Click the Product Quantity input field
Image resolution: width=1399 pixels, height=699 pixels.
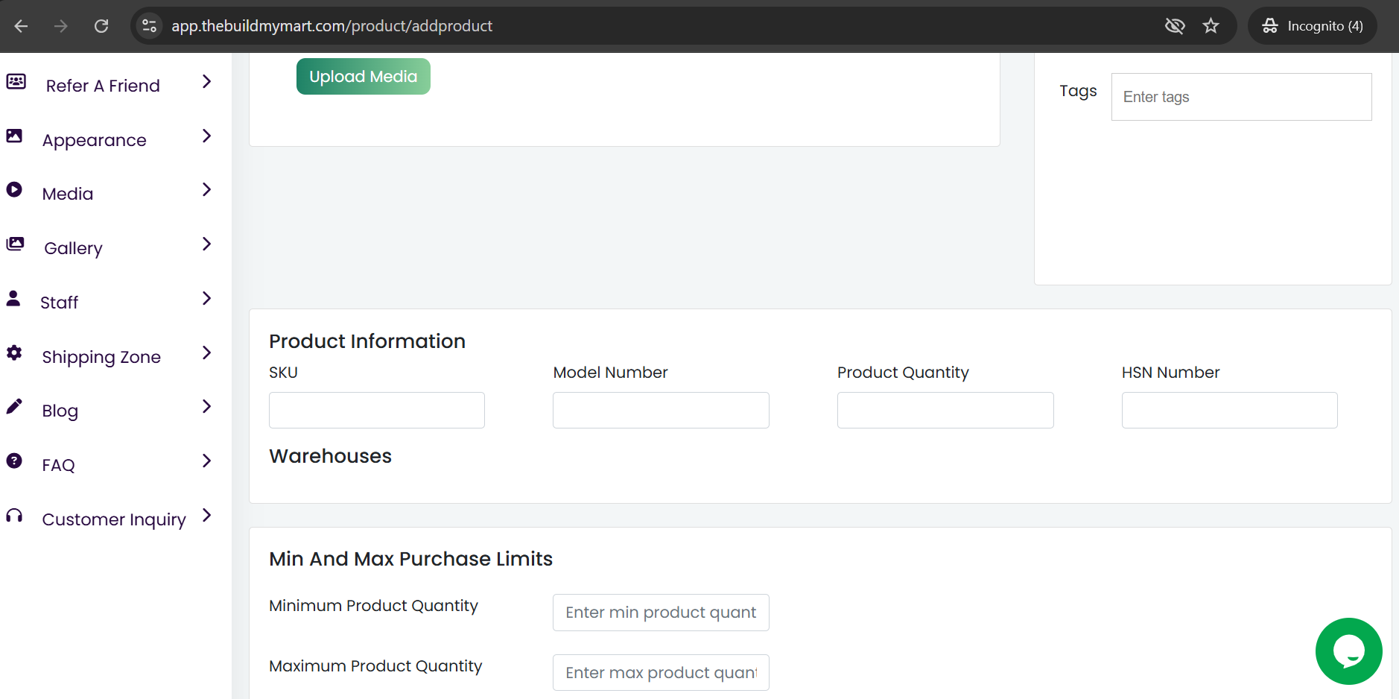(x=945, y=410)
